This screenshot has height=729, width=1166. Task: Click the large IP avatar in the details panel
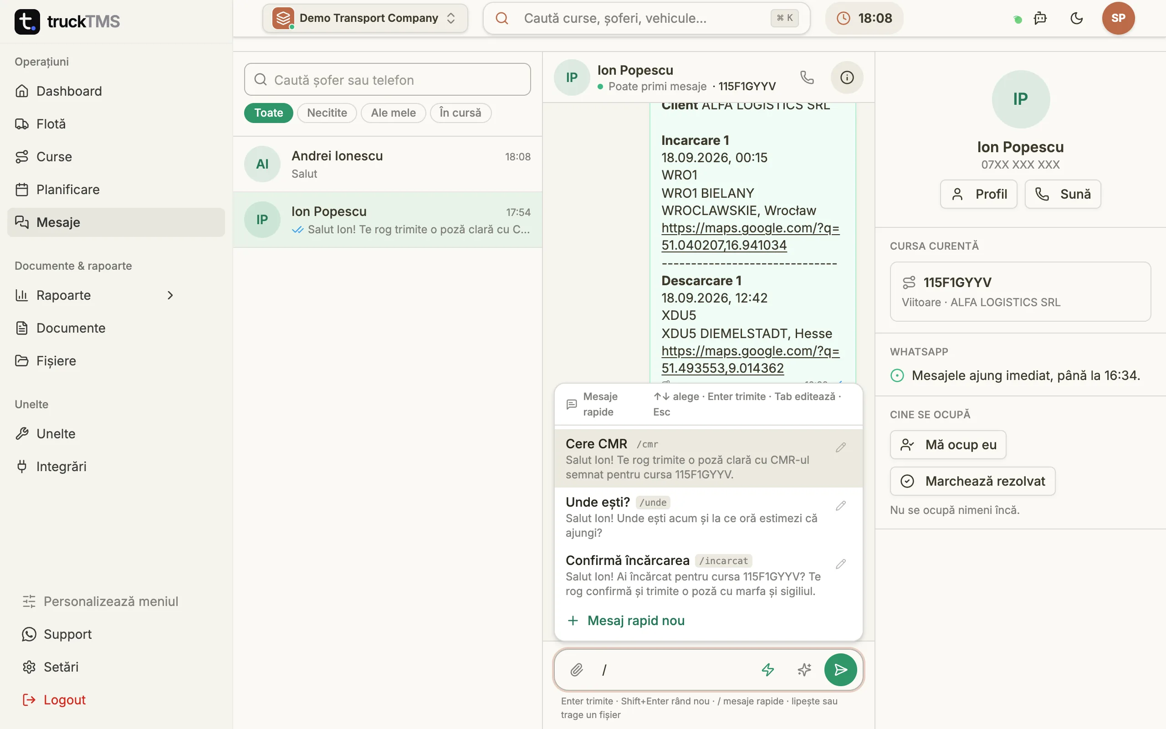pos(1021,99)
